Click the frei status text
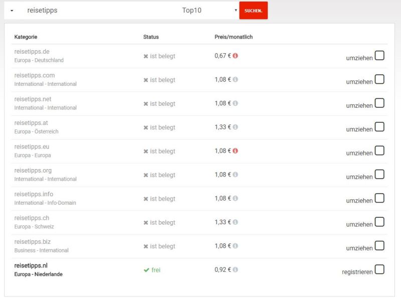Viewport: 401px width, 299px height. click(156, 270)
